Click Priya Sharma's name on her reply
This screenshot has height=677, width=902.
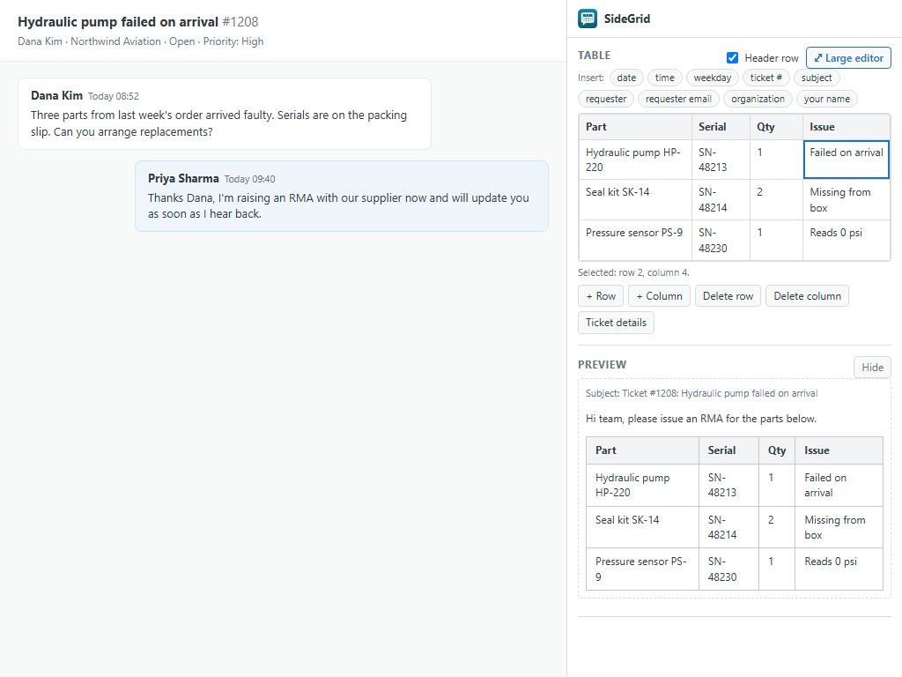(183, 178)
